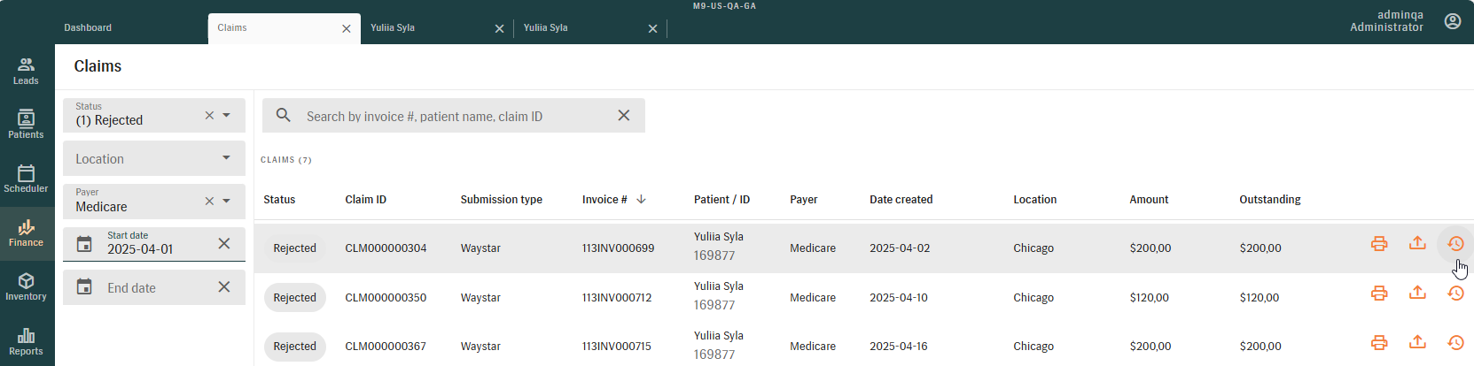Image resolution: width=1474 pixels, height=366 pixels.
Task: Open the End date calendar picker
Action: tap(84, 287)
